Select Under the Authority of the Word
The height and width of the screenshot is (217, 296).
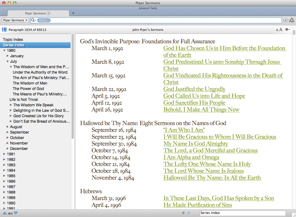(40, 72)
